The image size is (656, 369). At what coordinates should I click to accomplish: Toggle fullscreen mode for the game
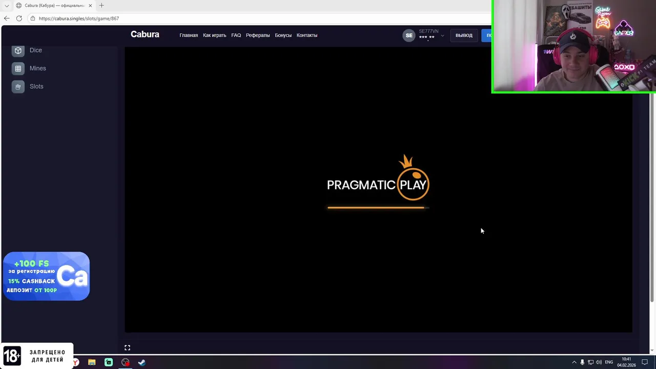pos(127,347)
